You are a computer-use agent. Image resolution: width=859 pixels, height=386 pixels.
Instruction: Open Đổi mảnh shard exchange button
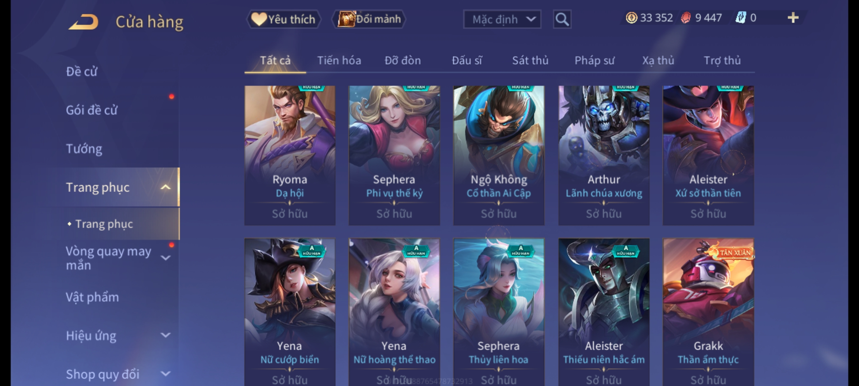(x=369, y=19)
